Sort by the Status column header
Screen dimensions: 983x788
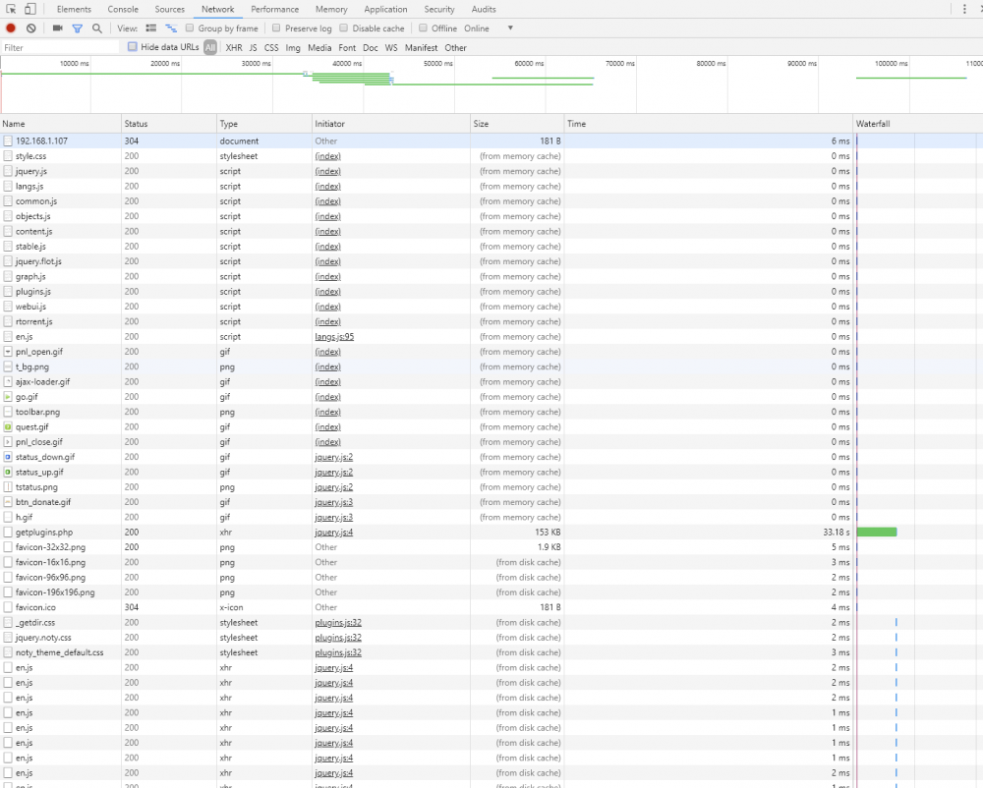coord(169,124)
